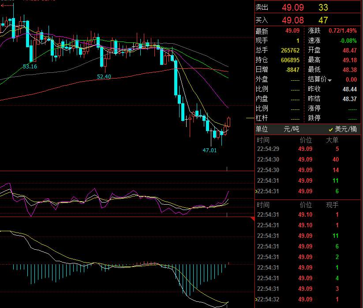Click the 结算价 value 0.00
This screenshot has height=308, width=363.
[351, 80]
